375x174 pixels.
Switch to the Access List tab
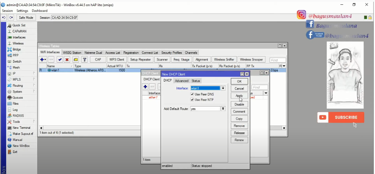coord(113,53)
